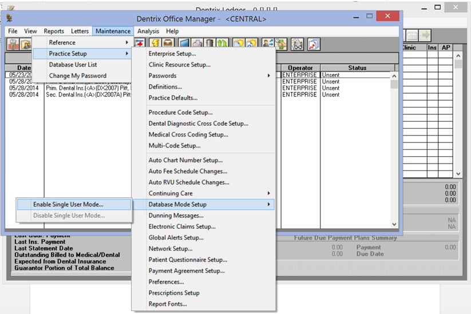Click the blue page toolbar icon
This screenshot has width=471, height=314.
click(x=184, y=44)
